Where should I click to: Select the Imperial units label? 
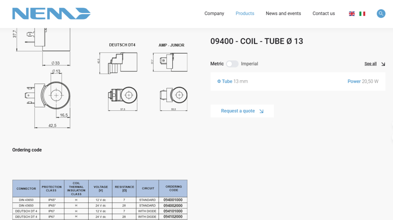(x=249, y=64)
